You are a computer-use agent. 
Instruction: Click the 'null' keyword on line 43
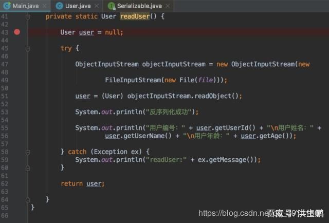point(112,32)
